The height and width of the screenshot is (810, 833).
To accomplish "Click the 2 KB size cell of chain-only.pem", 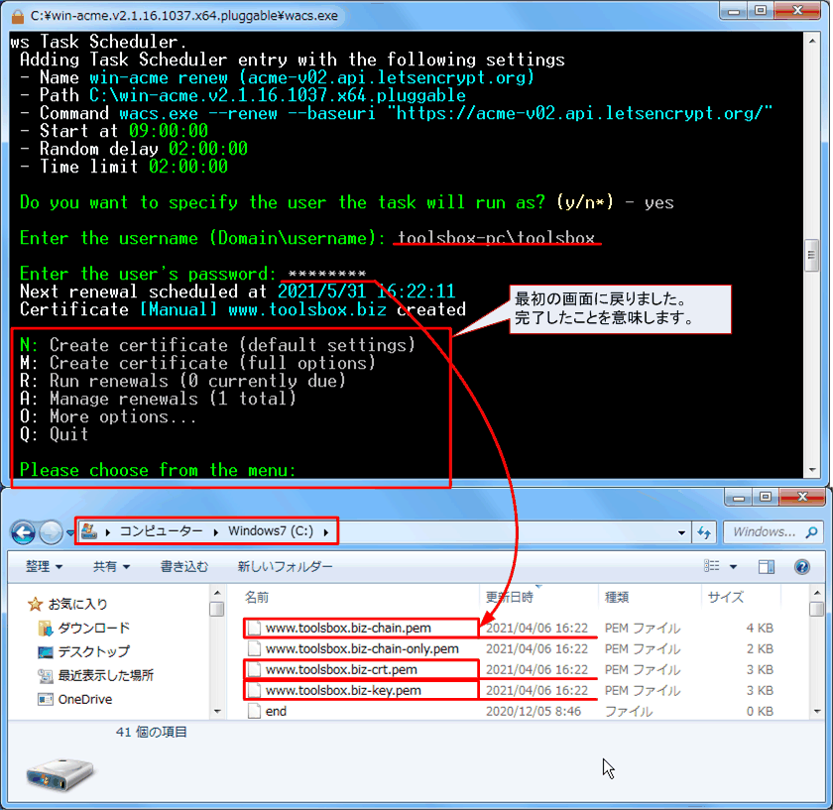I will pos(761,649).
